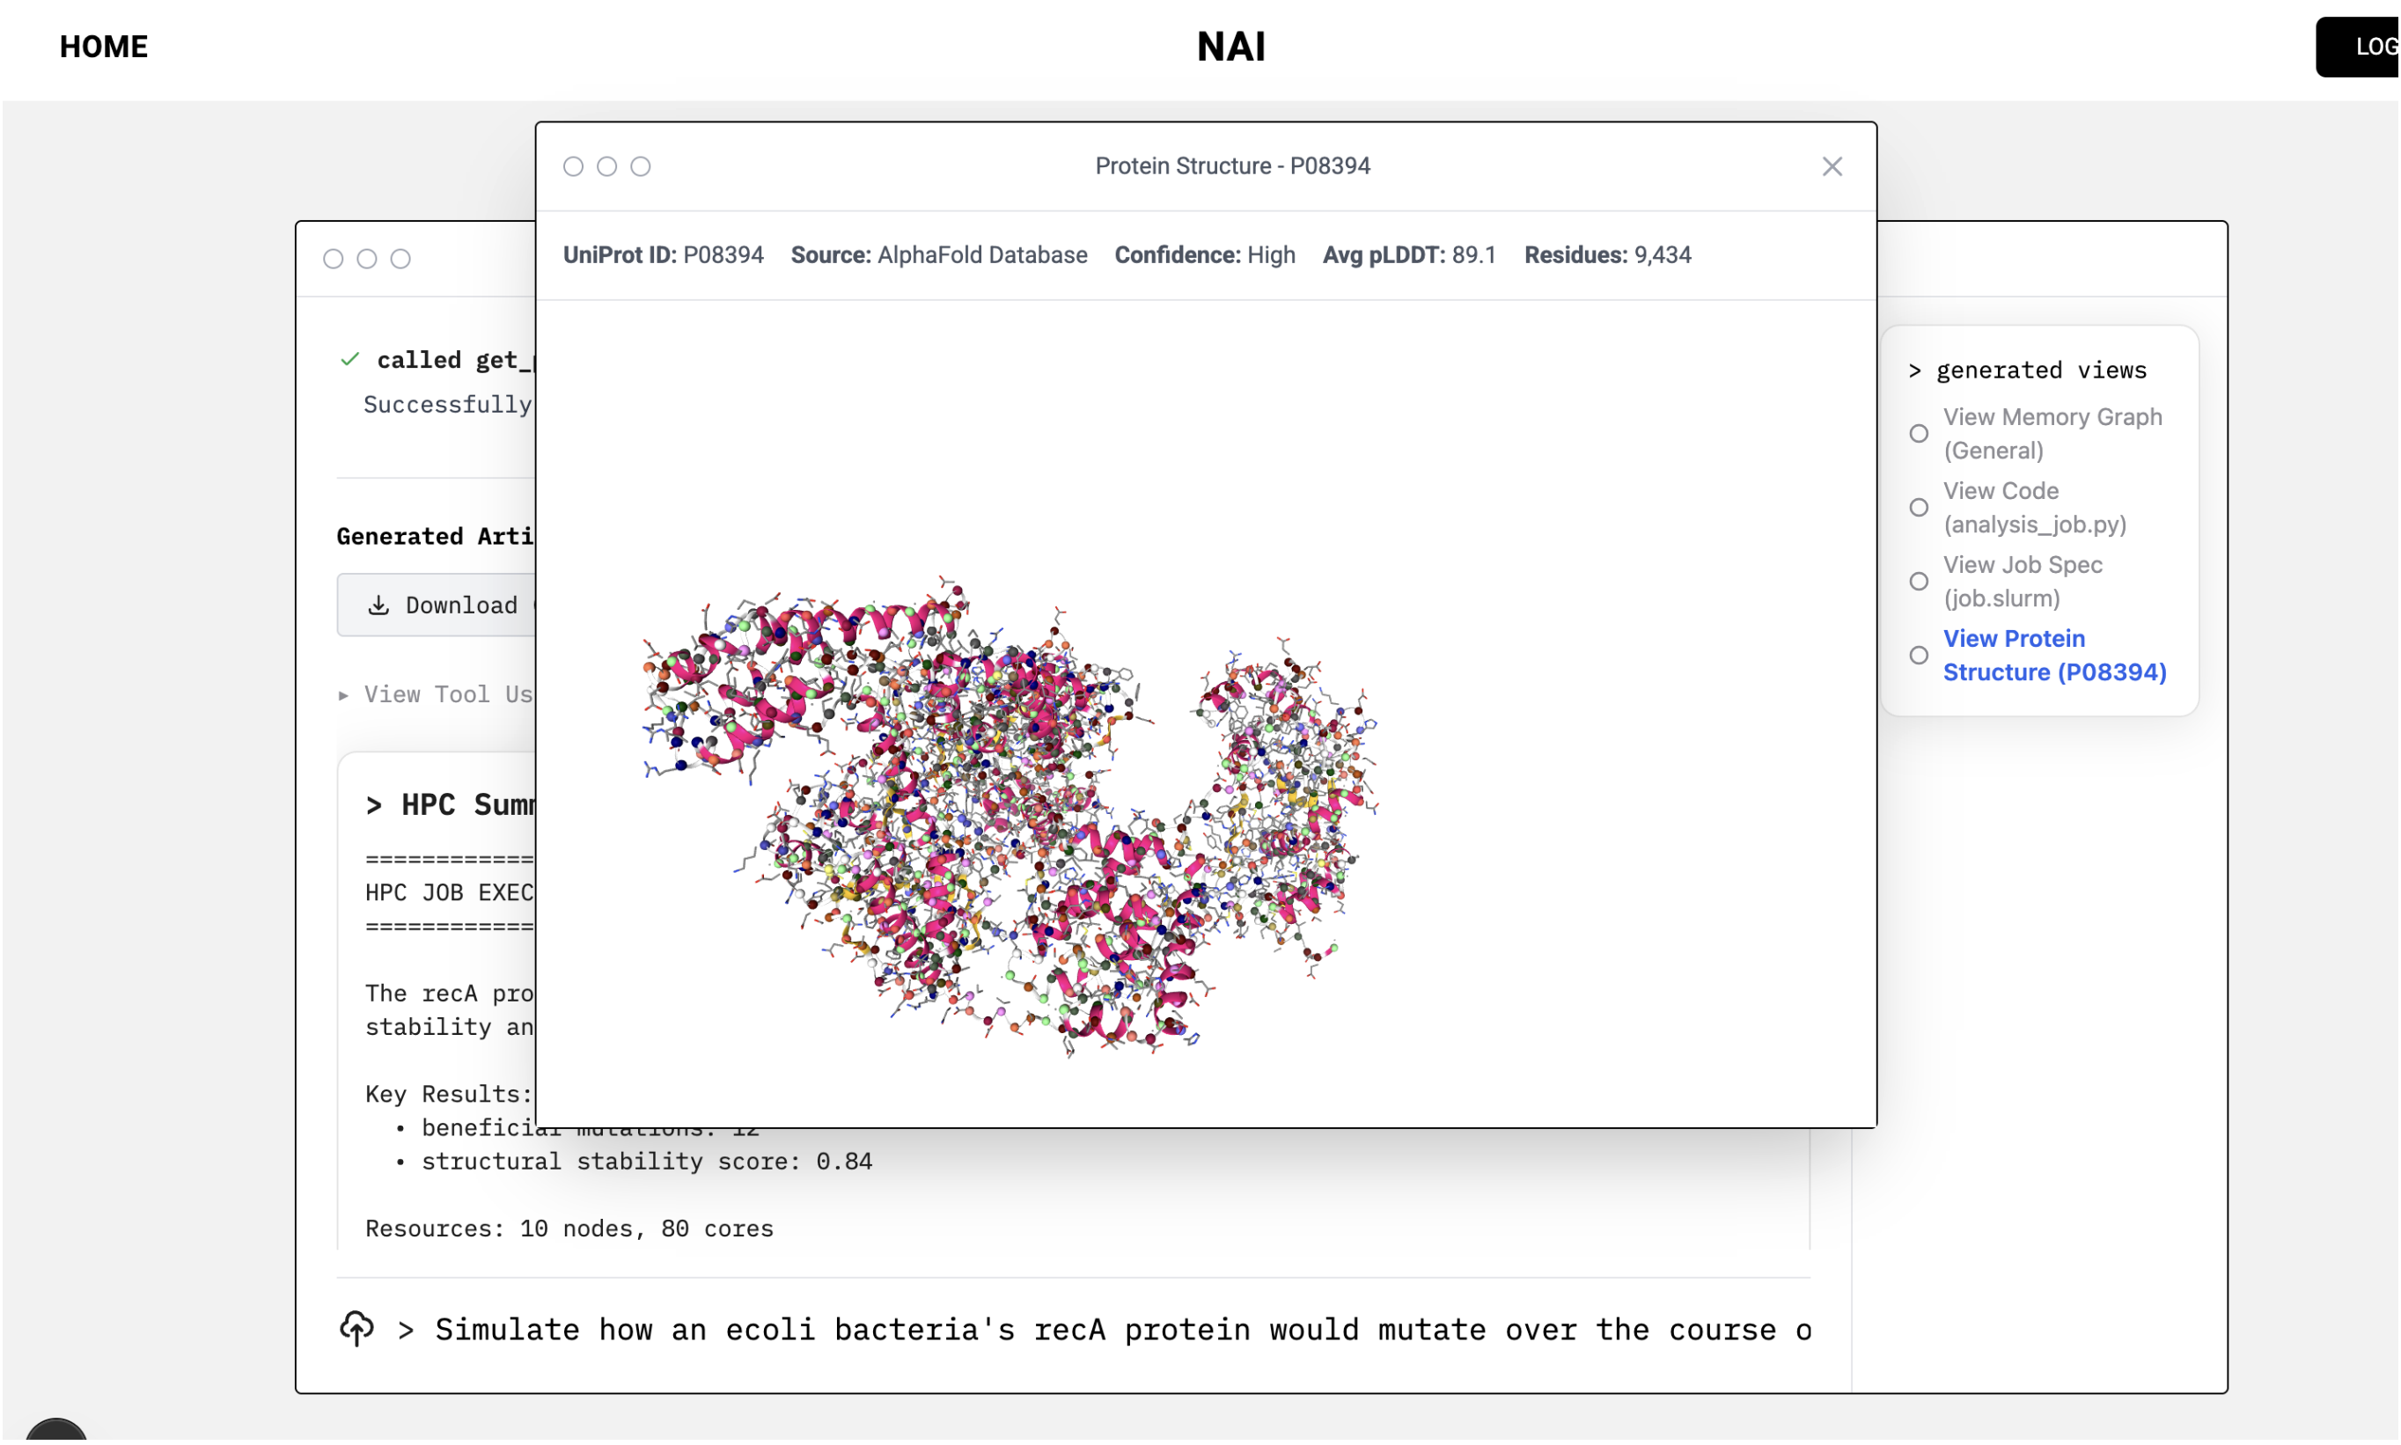Expand View Tool Usage disclosure triangle
The height and width of the screenshot is (1445, 2401).
344,695
